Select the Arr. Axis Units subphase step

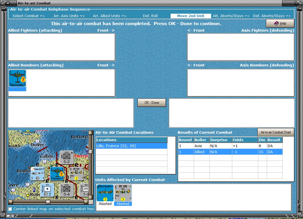pyautogui.click(x=69, y=16)
